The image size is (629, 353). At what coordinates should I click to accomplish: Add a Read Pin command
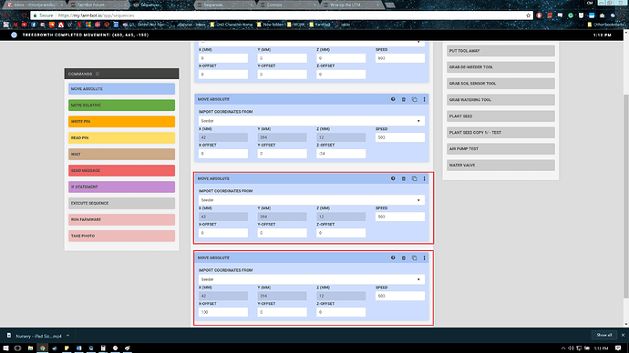[121, 138]
